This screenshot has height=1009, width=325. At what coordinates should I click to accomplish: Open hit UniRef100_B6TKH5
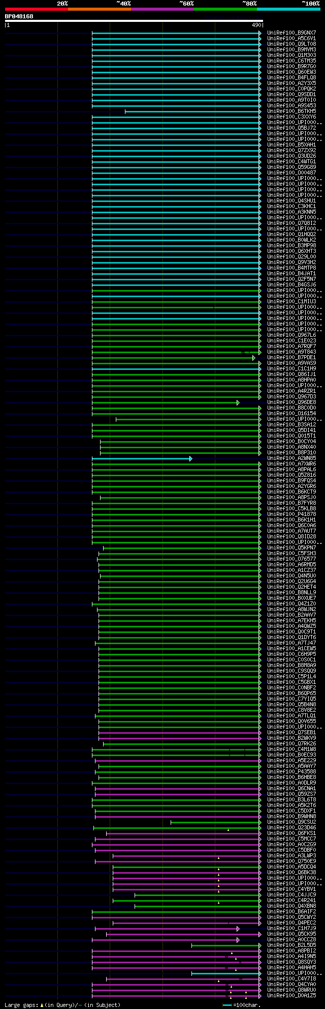291,111
